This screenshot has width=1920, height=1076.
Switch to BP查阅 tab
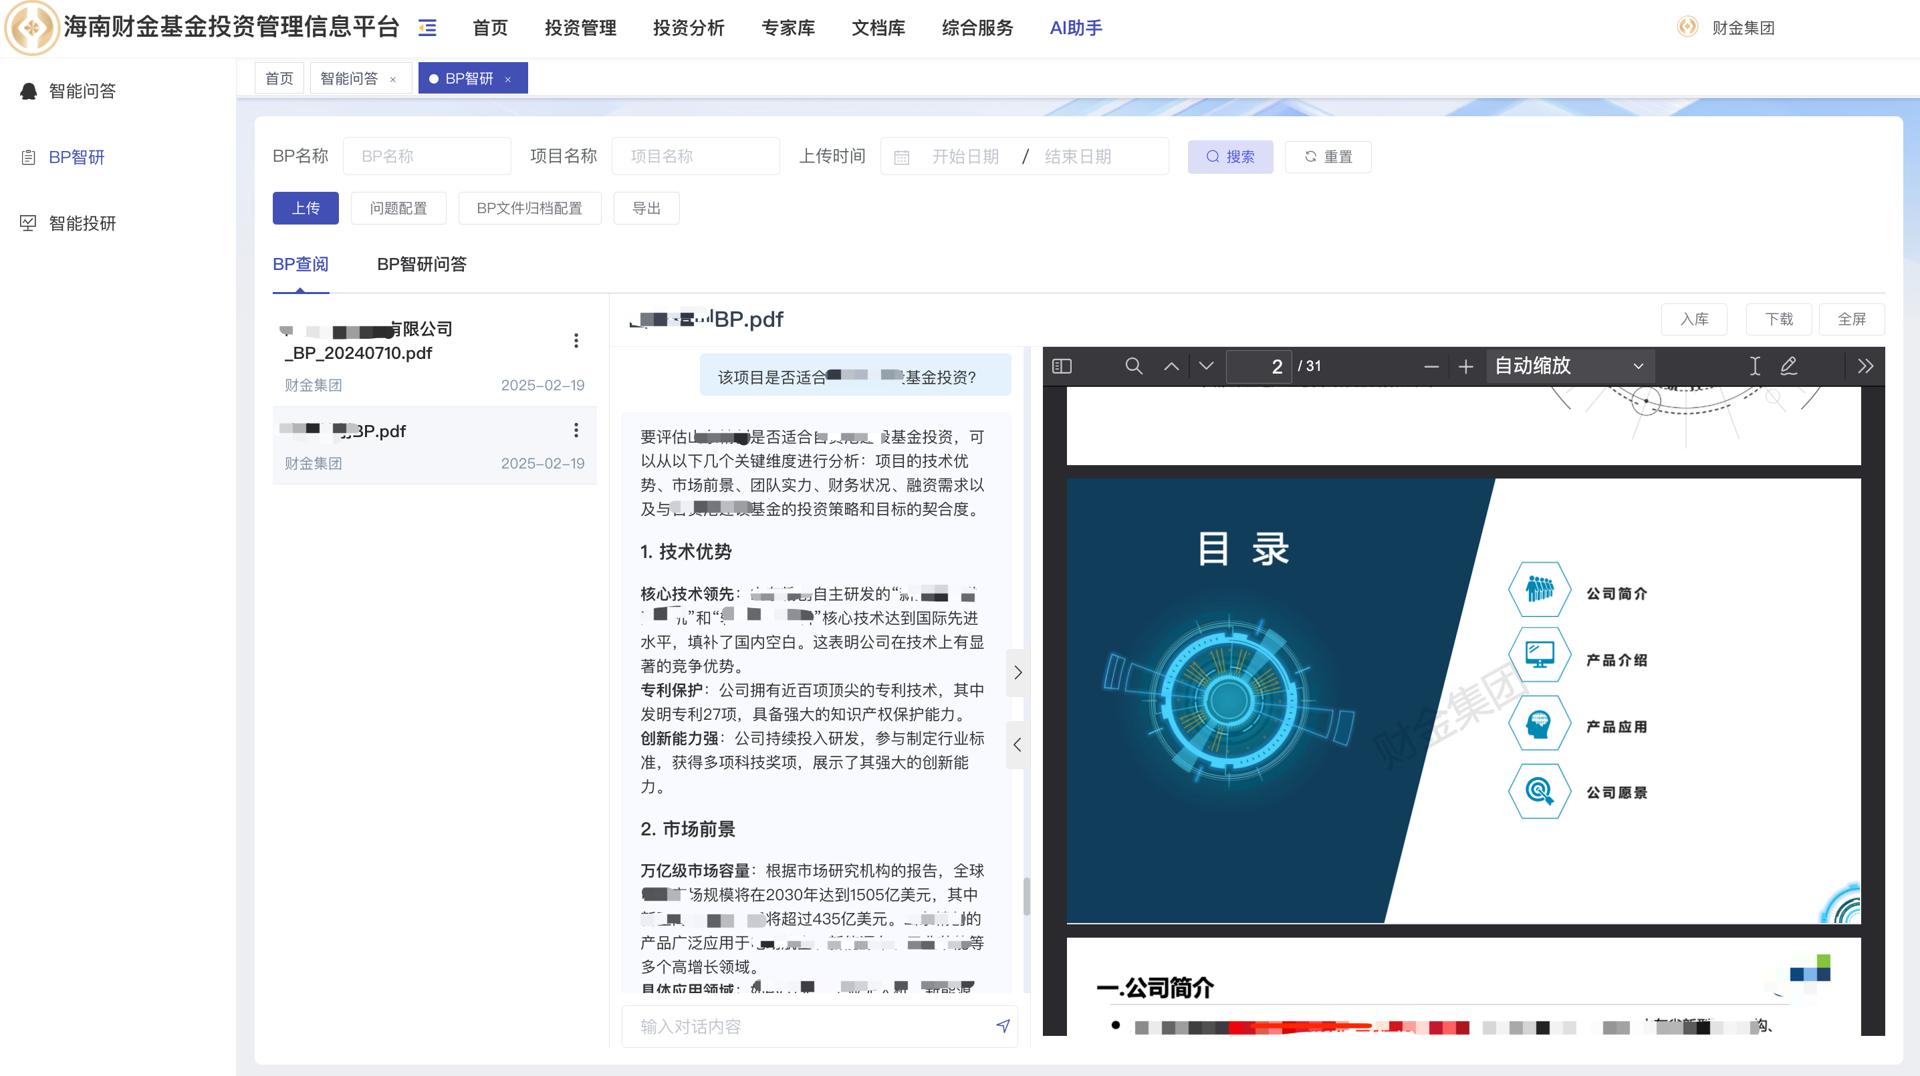pos(300,264)
